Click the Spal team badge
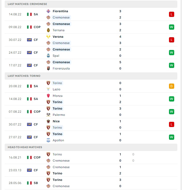 [x=48, y=56]
